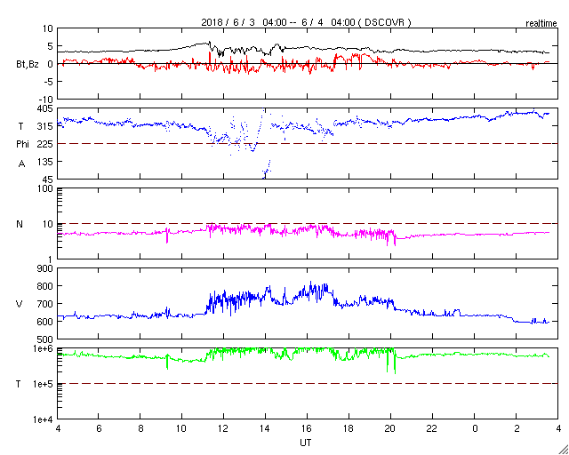Image resolution: width=569 pixels, height=455 pixels.
Task: Click the '20' hour tick on the UT axis
Action: click(390, 429)
